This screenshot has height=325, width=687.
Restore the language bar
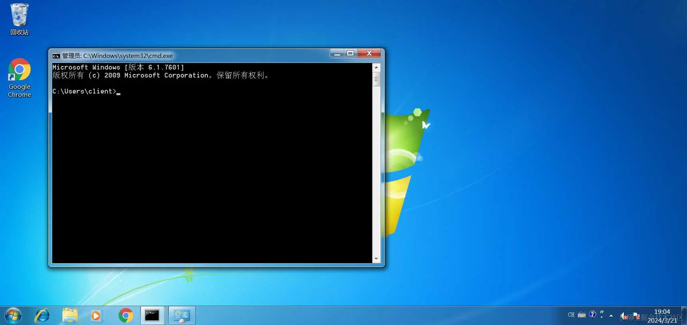[602, 312]
